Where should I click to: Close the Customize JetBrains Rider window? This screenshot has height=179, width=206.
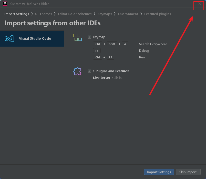click(200, 4)
